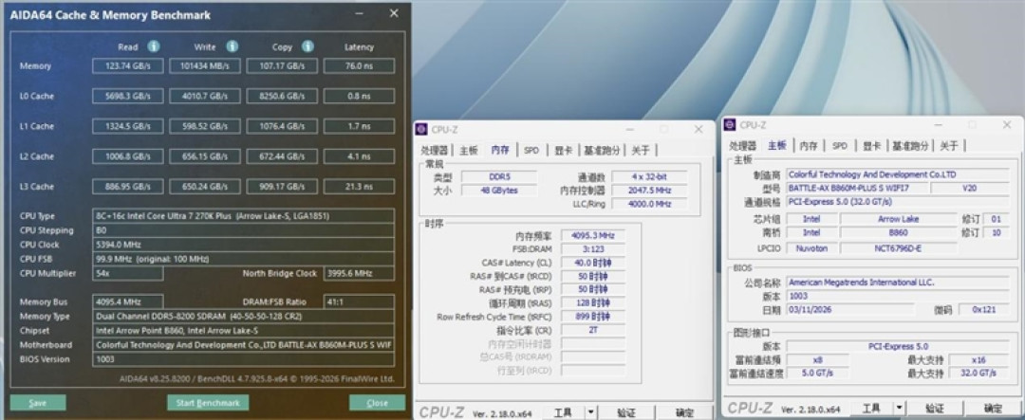The width and height of the screenshot is (1025, 420).
Task: Click the info icon next to Read
Action: [154, 46]
